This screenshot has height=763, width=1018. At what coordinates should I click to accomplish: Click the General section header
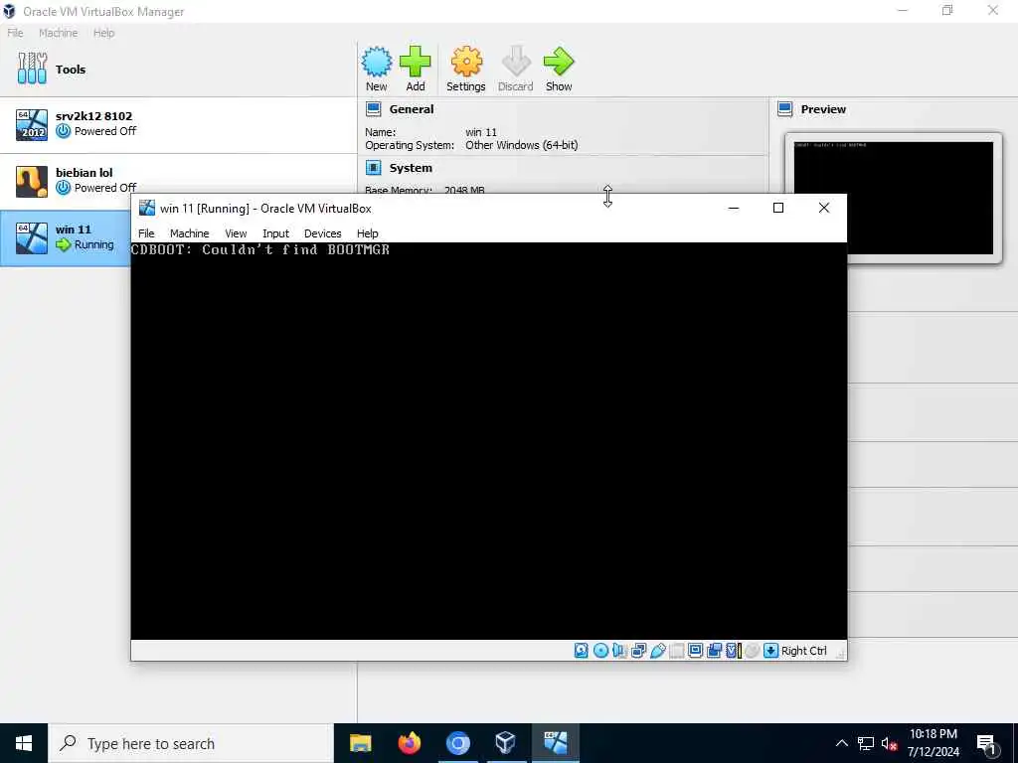[x=412, y=109]
